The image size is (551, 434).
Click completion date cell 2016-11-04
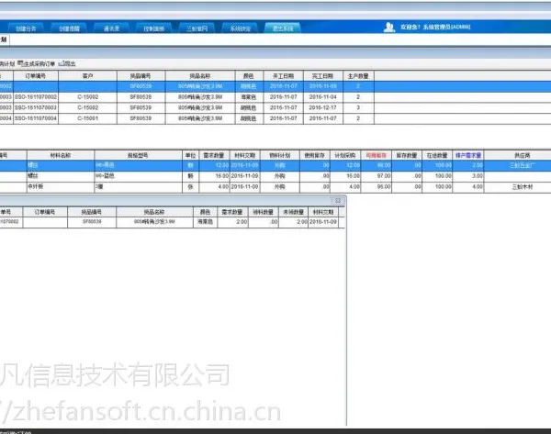323,97
